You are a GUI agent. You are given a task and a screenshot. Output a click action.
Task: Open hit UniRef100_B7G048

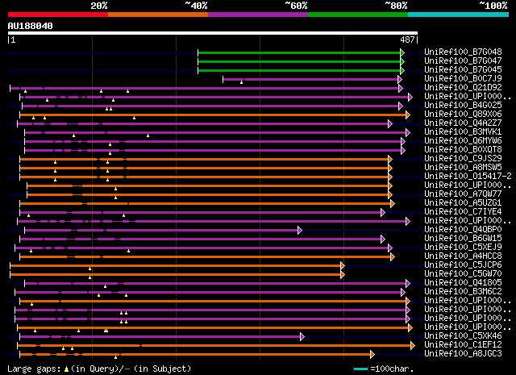click(x=463, y=52)
